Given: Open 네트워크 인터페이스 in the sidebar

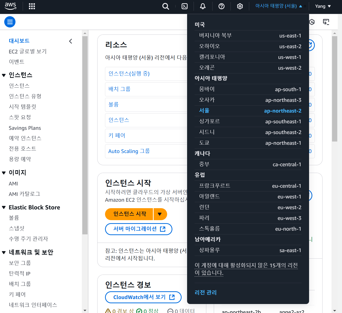Looking at the screenshot, I should coord(33,305).
